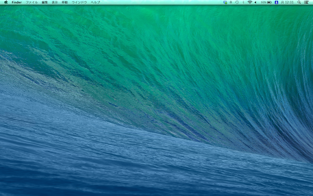Open the Apple menu
313x196 pixels.
[6, 2]
